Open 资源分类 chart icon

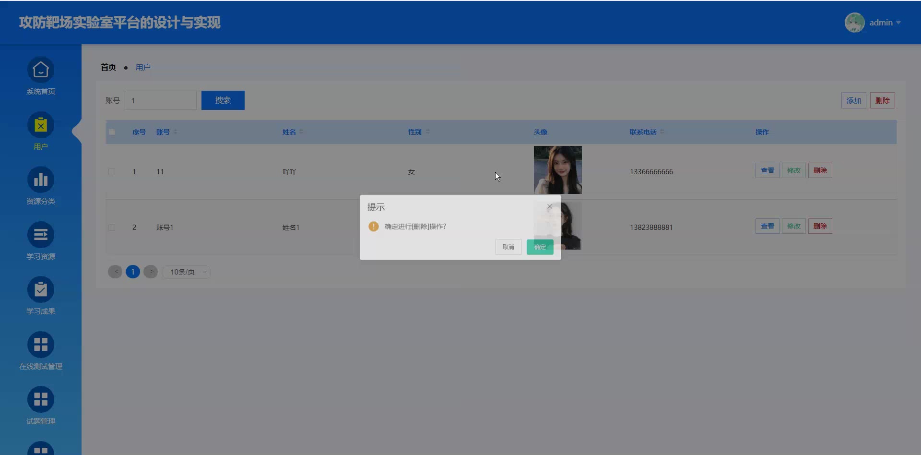pos(41,180)
